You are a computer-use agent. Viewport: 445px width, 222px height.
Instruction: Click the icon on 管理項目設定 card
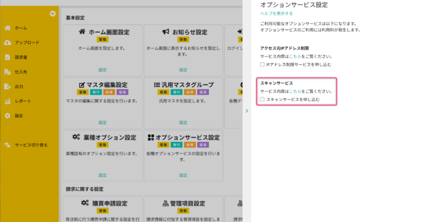point(166,203)
